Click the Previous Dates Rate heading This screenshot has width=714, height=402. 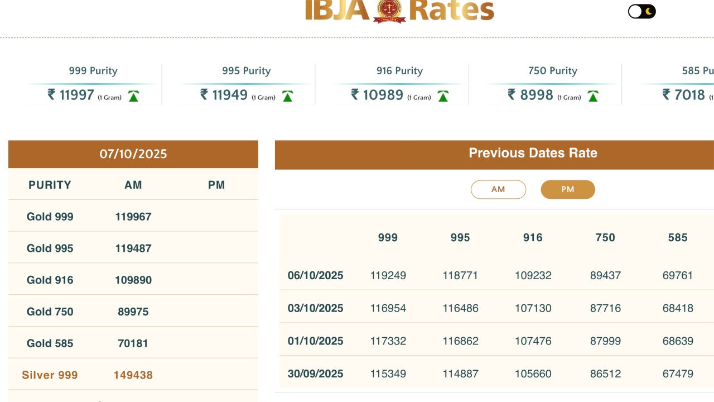tap(533, 153)
